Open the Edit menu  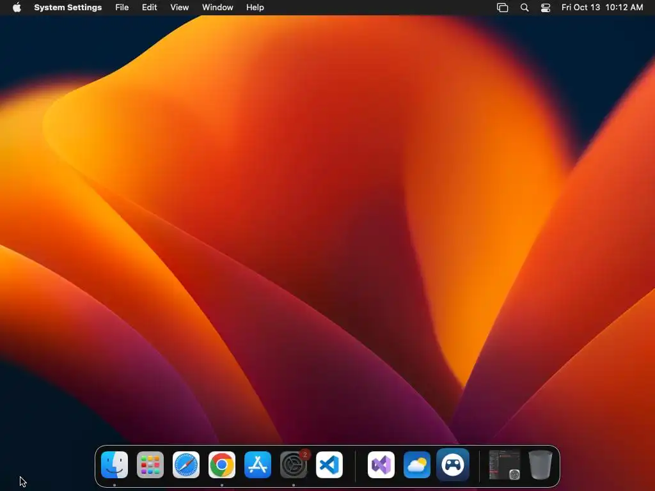[x=149, y=8]
